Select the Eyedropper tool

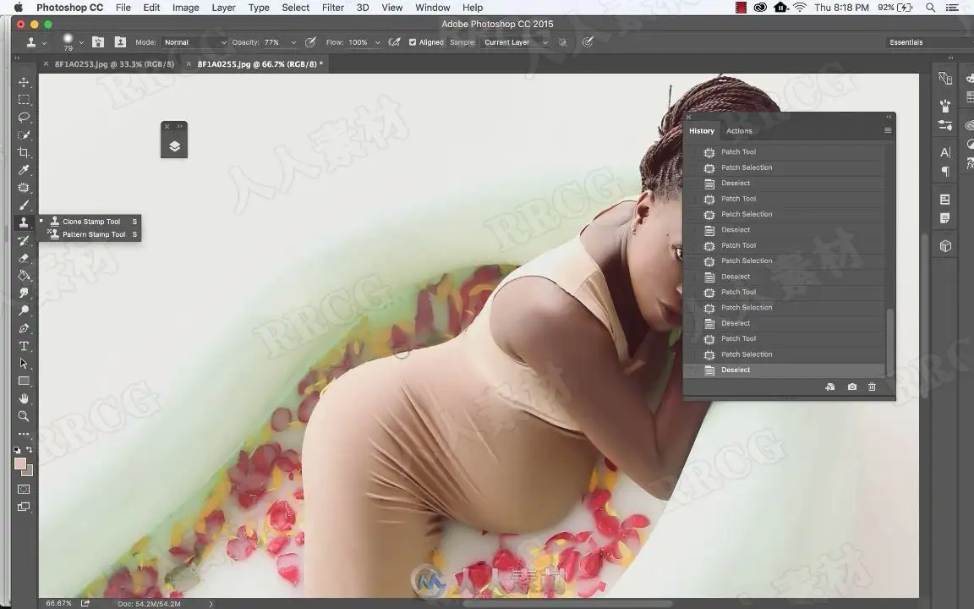pyautogui.click(x=24, y=170)
